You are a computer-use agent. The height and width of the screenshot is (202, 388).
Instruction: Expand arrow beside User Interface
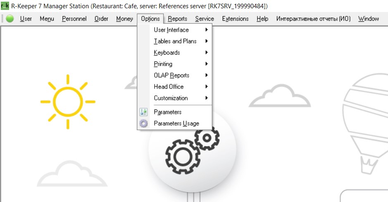tap(206, 30)
